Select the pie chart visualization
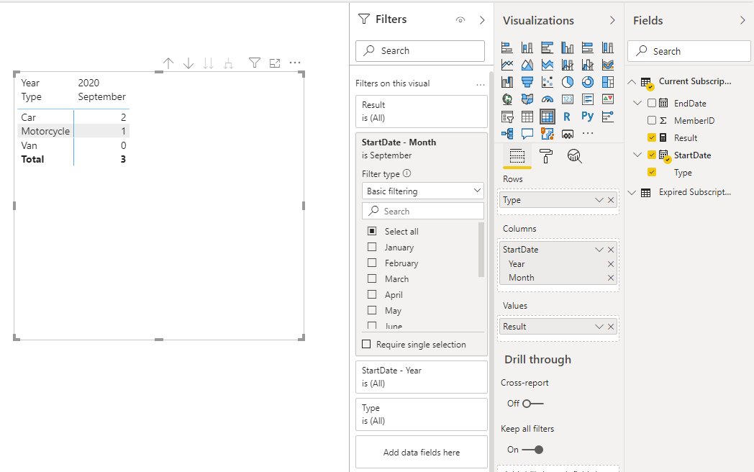 point(568,82)
